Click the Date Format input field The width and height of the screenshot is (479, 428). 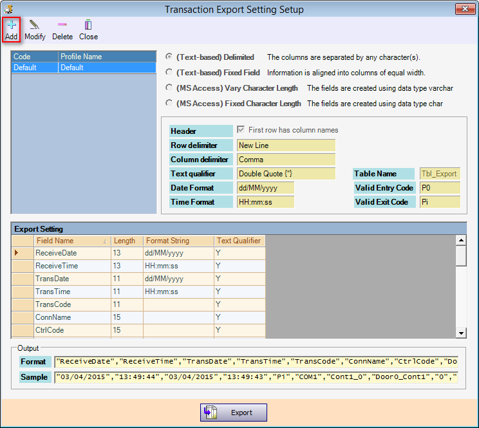pos(265,188)
